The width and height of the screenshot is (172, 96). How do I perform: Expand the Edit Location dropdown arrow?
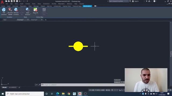click(x=7, y=14)
